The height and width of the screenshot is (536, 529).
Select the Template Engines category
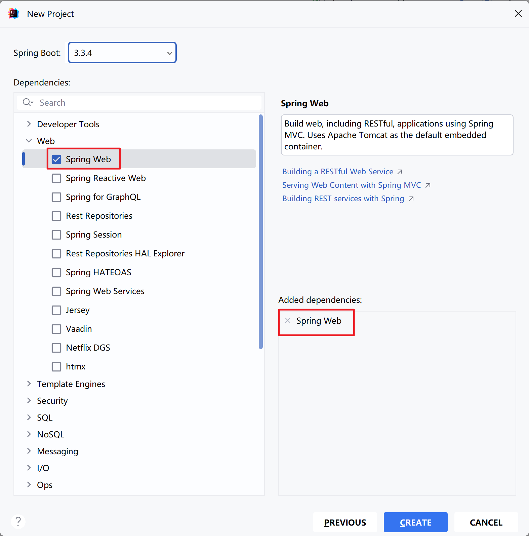71,384
